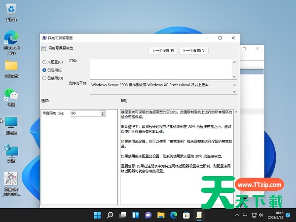
Task: Click the 上一个设置(P) button
Action: tap(163, 50)
